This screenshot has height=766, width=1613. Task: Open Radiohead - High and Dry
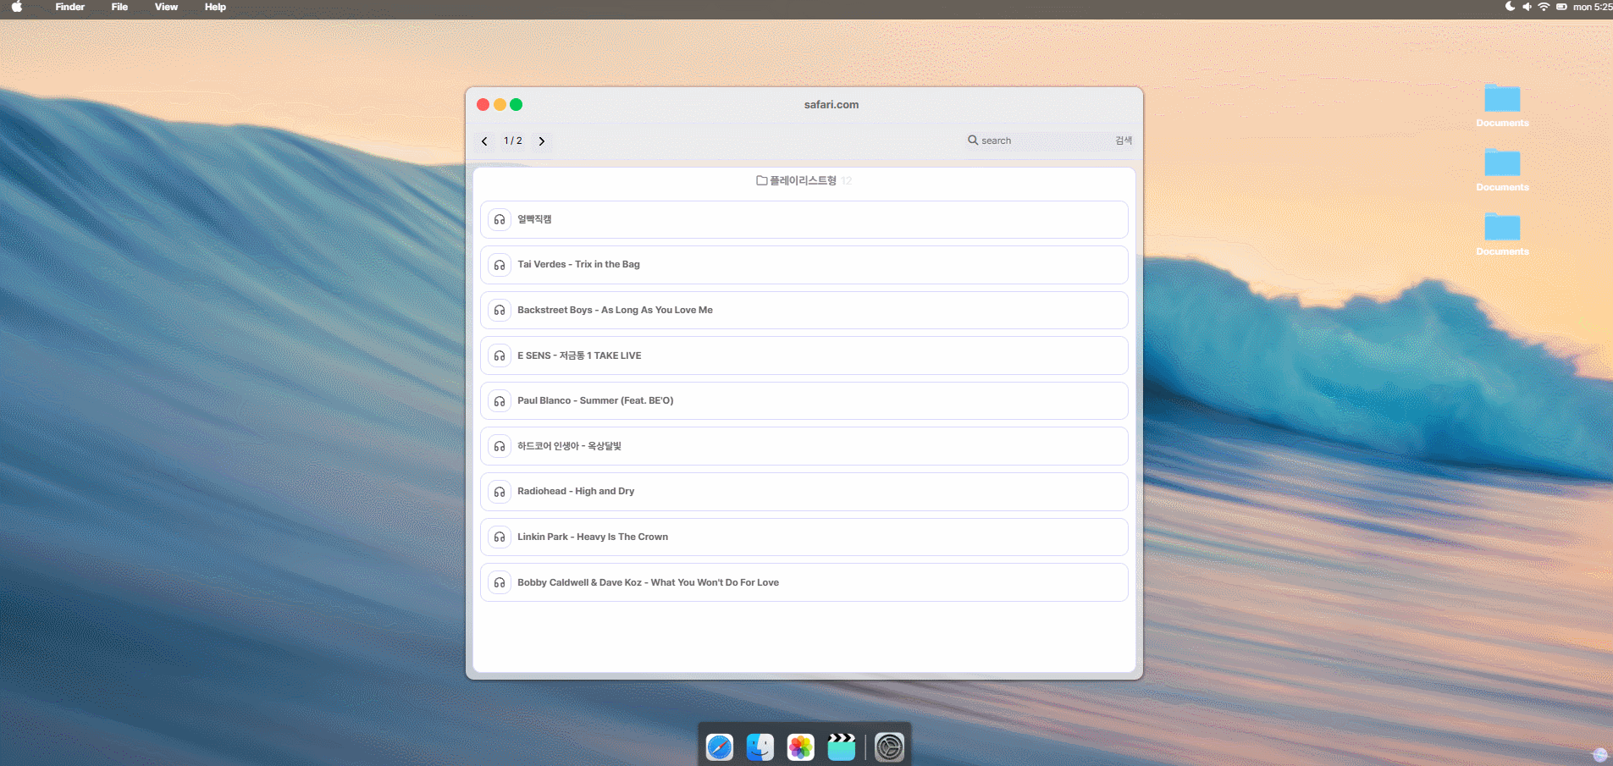(804, 492)
